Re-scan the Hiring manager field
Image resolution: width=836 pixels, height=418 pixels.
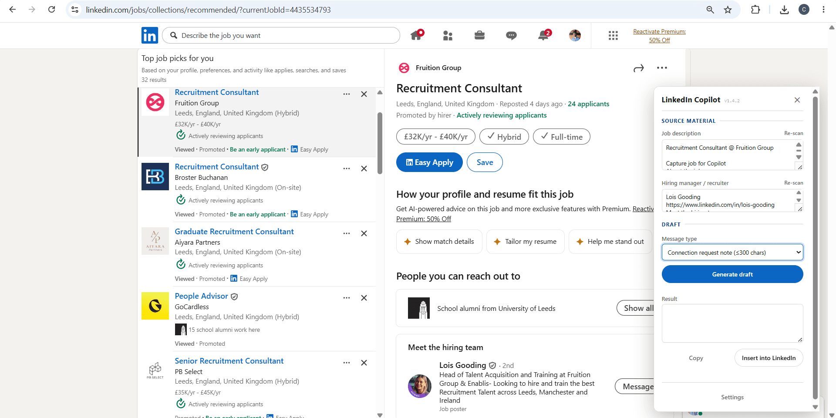point(793,183)
